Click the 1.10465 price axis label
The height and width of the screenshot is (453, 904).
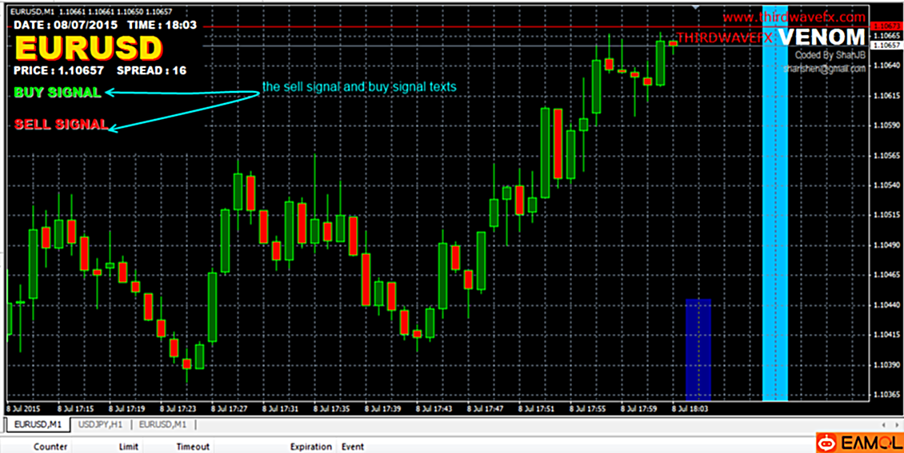pyautogui.click(x=886, y=275)
